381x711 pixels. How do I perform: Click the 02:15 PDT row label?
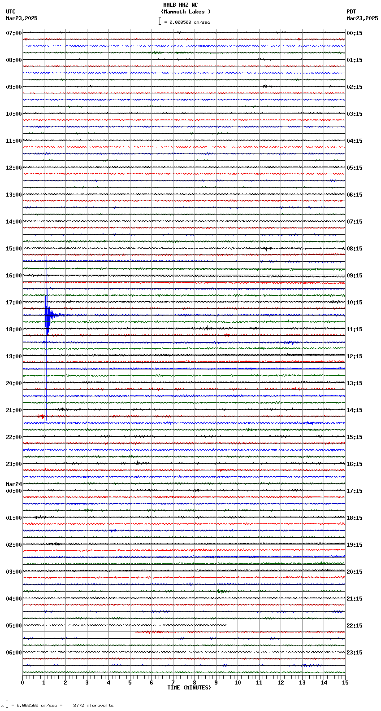click(x=355, y=87)
